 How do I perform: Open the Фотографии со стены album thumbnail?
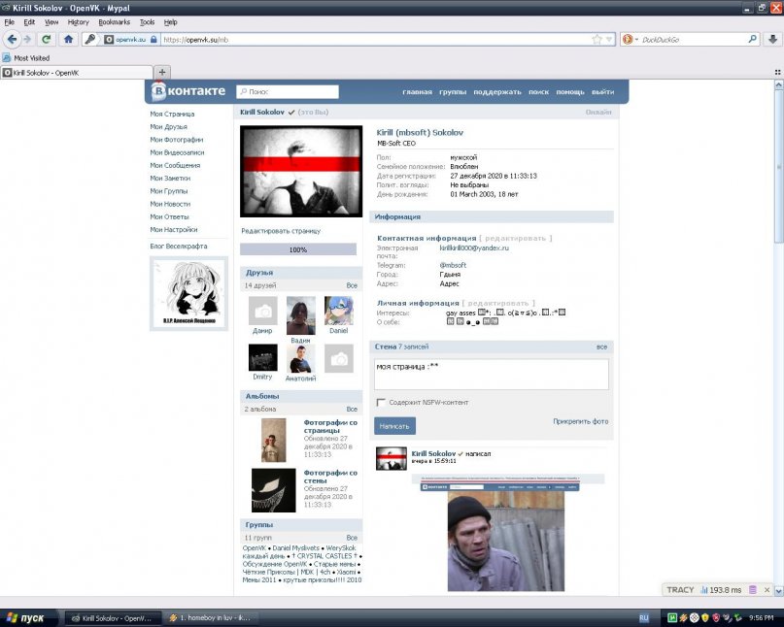pos(274,490)
